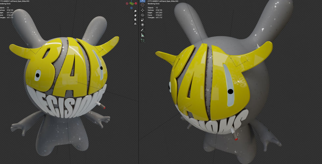Toggle perspective/orthographic grid icon
The image size is (322, 164).
click(x=135, y=24)
